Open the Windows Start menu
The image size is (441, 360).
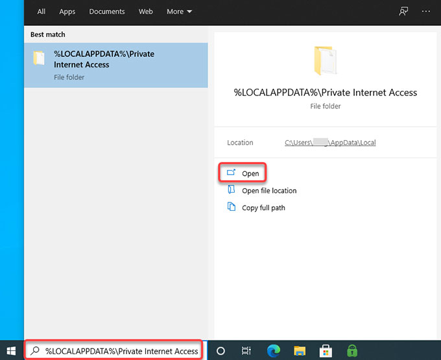(11, 351)
